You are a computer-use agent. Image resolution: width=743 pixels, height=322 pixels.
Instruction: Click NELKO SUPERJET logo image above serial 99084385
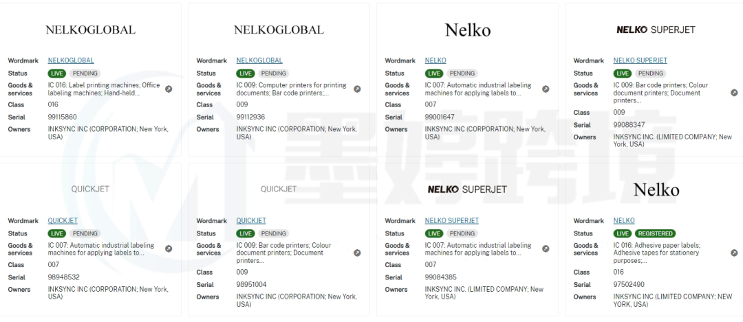(467, 189)
